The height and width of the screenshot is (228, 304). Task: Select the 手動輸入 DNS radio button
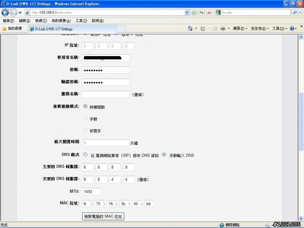164,155
